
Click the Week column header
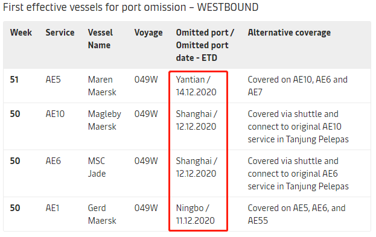21,33
